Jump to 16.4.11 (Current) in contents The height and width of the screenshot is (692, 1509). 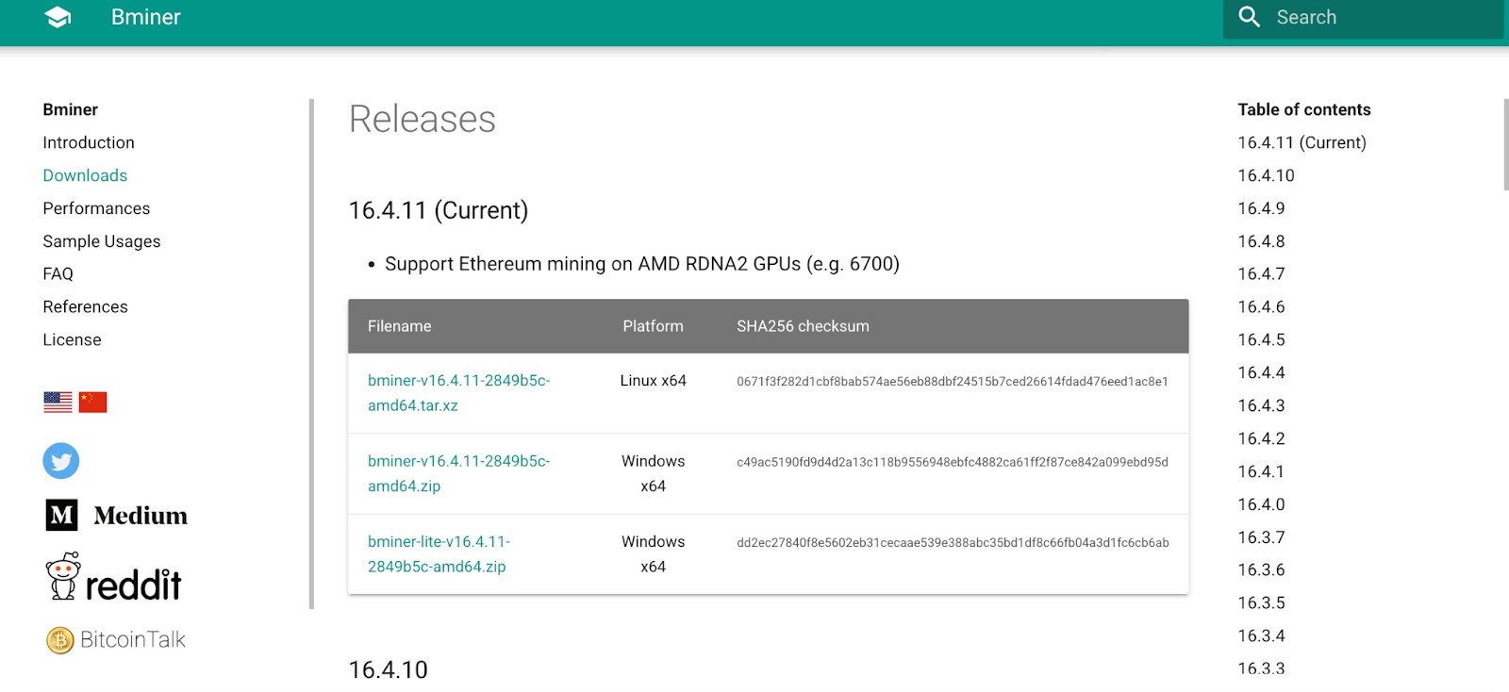click(1302, 142)
